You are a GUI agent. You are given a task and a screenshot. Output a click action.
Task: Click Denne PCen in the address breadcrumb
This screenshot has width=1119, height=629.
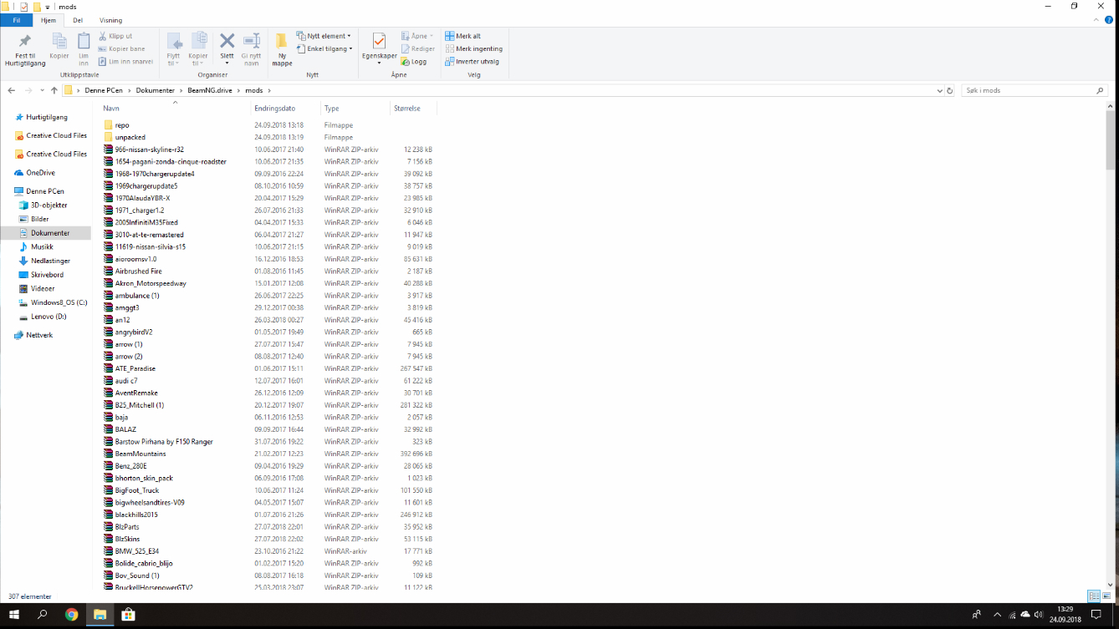coord(104,90)
